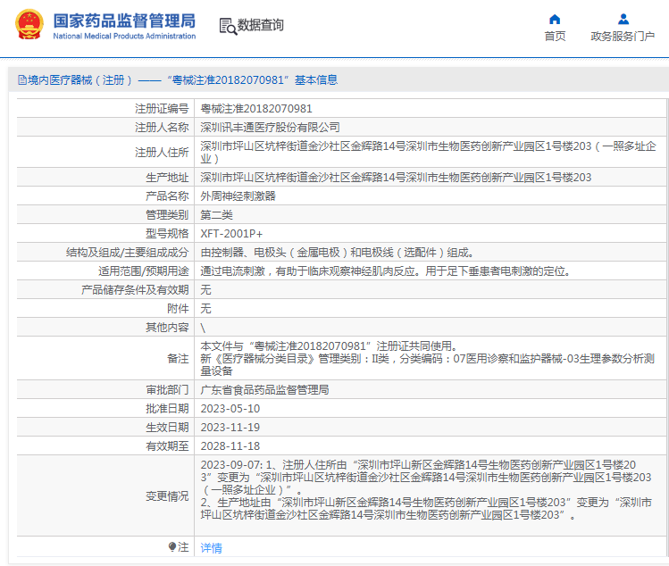Click the home house icon
This screenshot has width=669, height=566.
point(555,19)
